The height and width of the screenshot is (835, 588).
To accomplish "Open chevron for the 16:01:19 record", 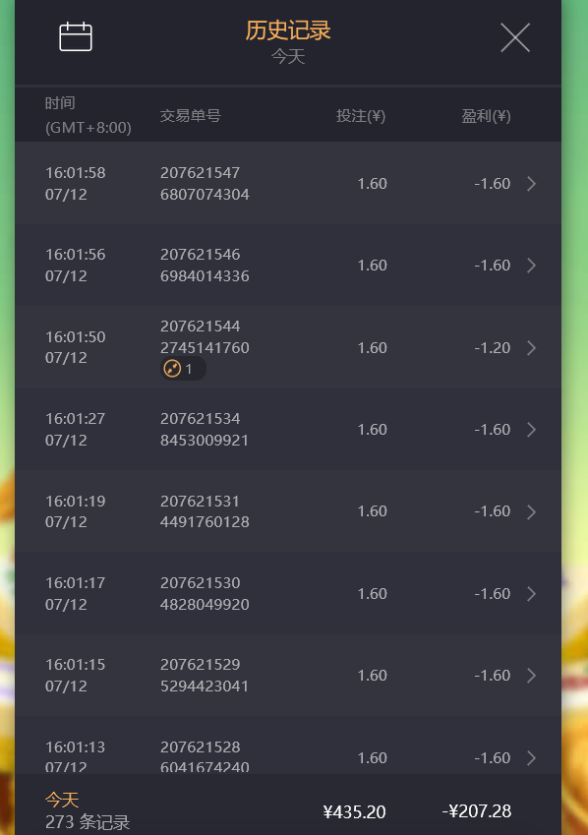I will [x=531, y=511].
